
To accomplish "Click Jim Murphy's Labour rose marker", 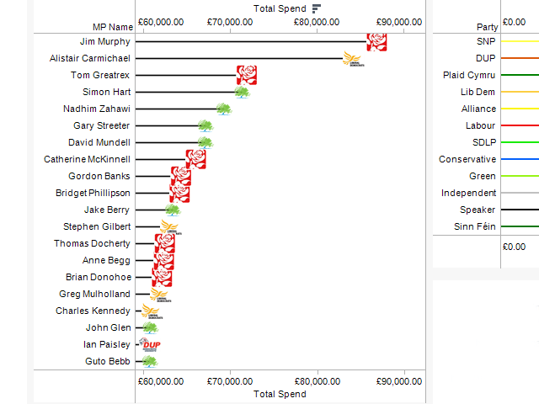I will point(376,41).
